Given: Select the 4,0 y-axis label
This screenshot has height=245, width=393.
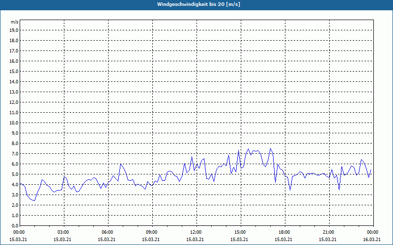Looking at the screenshot, I should [x=15, y=185].
